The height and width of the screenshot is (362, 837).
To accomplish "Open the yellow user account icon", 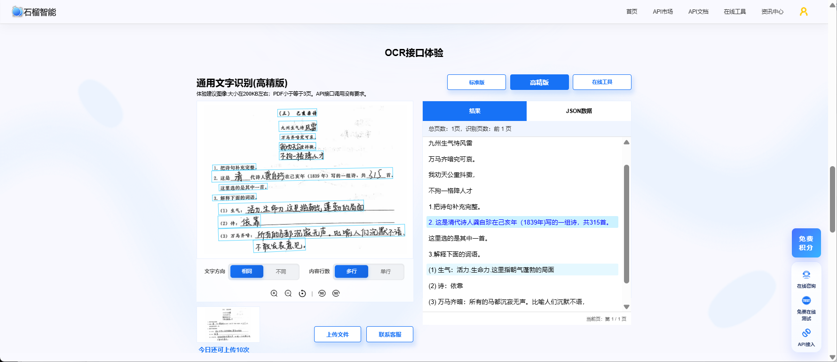I will tap(804, 12).
